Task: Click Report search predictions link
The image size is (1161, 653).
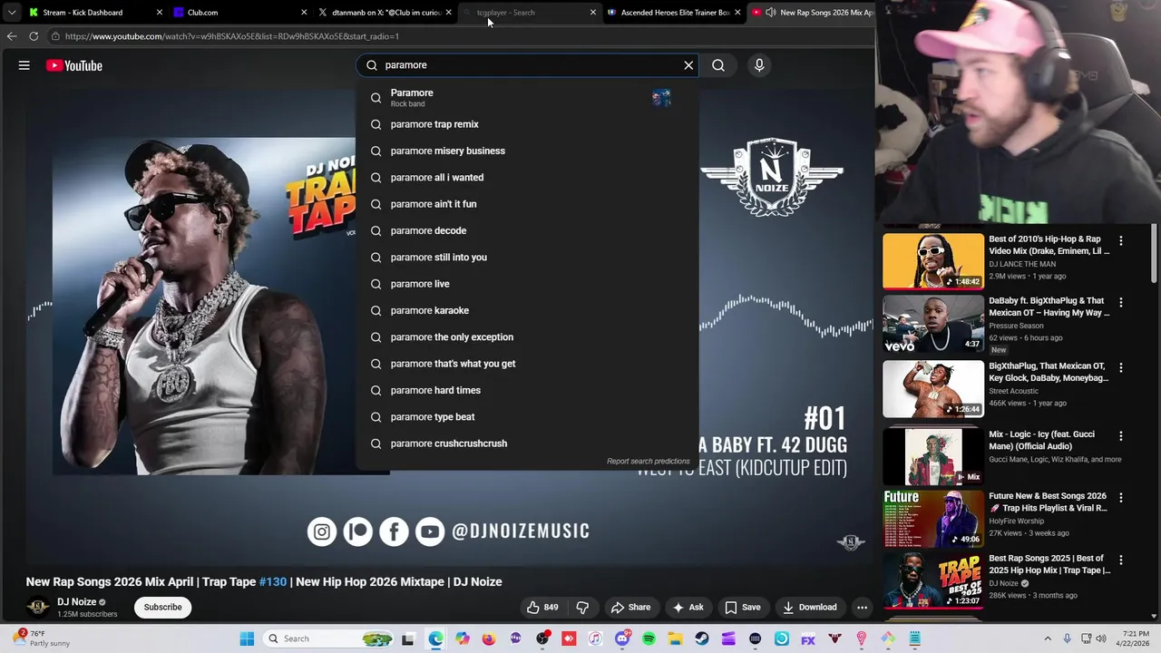Action: pos(649,462)
